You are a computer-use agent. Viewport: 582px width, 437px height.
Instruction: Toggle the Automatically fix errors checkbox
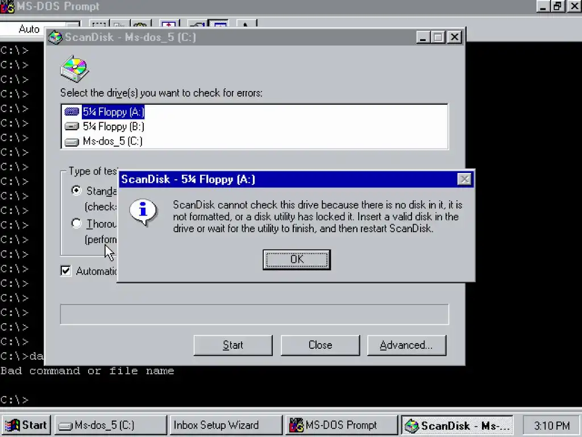coord(66,271)
